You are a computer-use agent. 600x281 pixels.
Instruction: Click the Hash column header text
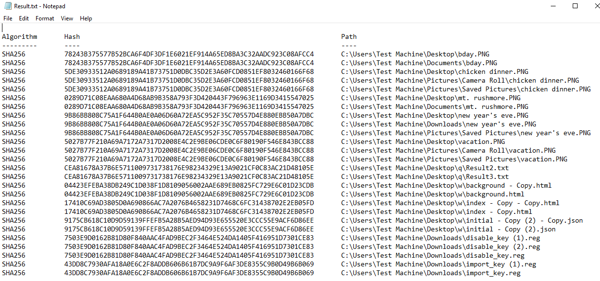[x=72, y=36]
